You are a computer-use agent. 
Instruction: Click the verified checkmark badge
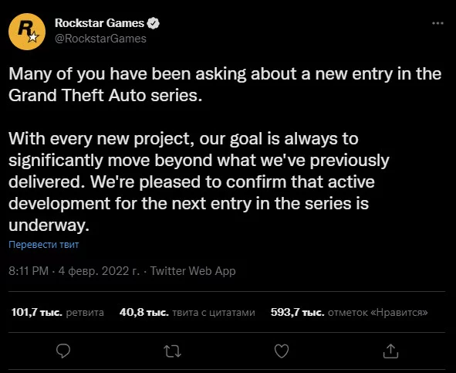tap(153, 23)
